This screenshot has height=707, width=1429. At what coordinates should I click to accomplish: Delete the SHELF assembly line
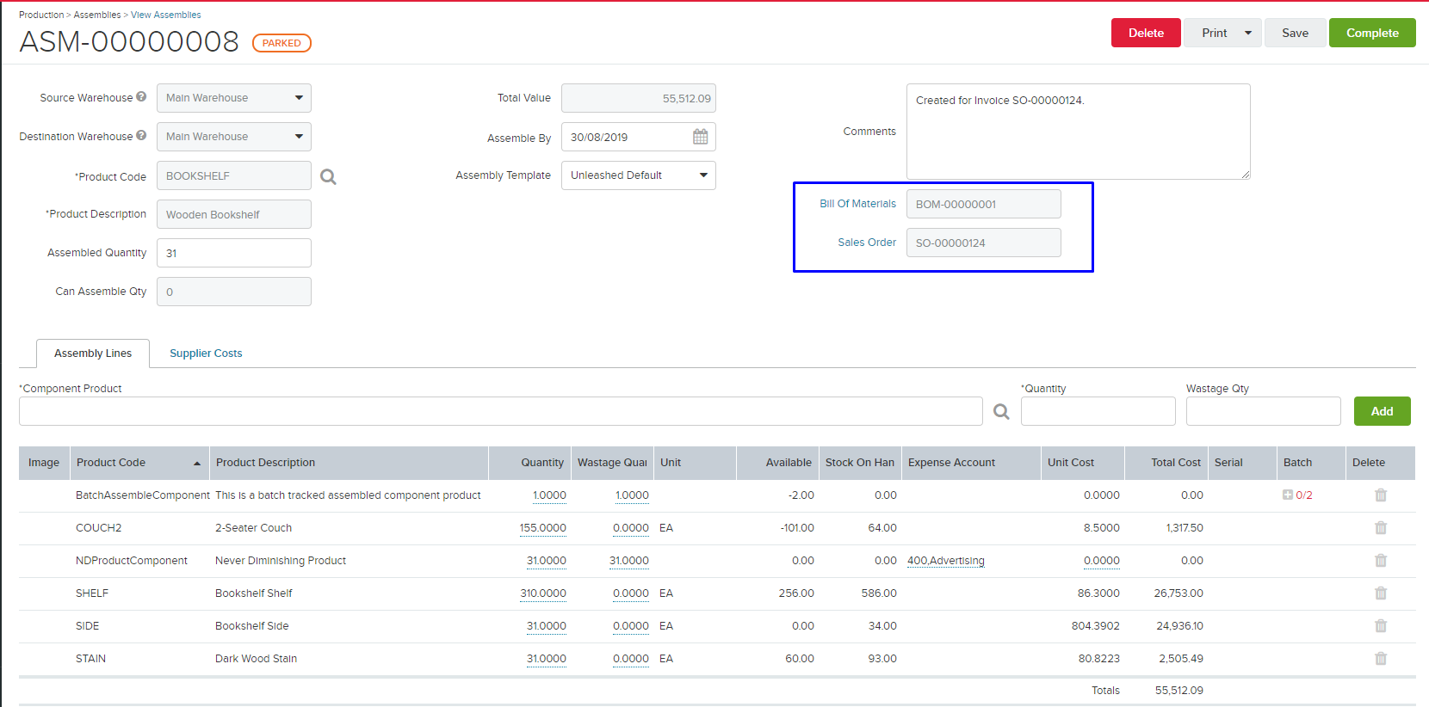point(1381,593)
